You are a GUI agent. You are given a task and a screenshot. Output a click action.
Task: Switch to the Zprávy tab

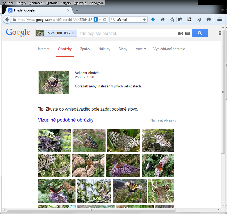[85, 49]
